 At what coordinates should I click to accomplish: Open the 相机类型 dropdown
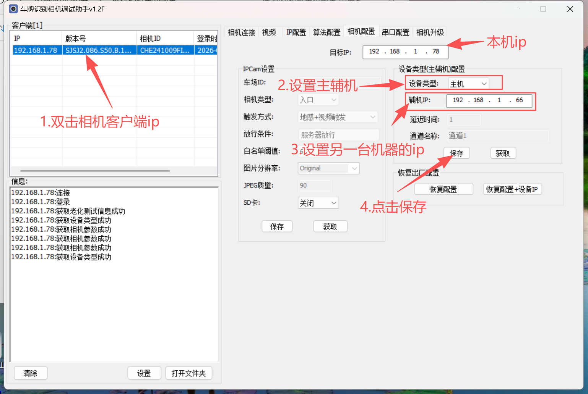click(x=318, y=100)
